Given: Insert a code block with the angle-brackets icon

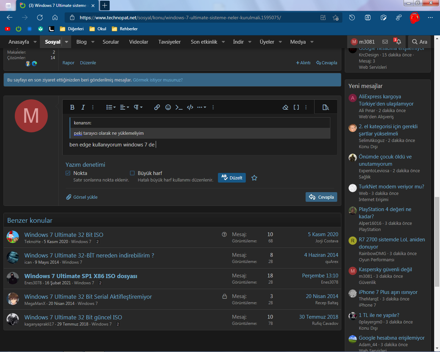Looking at the screenshot, I should pyautogui.click(x=190, y=107).
